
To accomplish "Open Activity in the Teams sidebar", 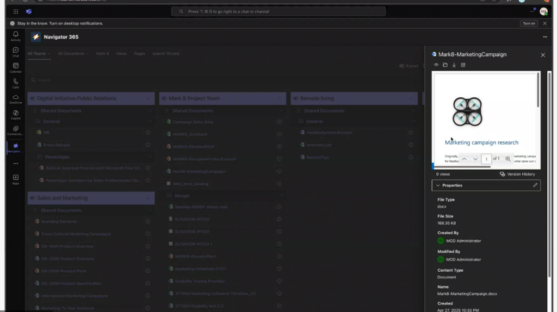I will [16, 36].
